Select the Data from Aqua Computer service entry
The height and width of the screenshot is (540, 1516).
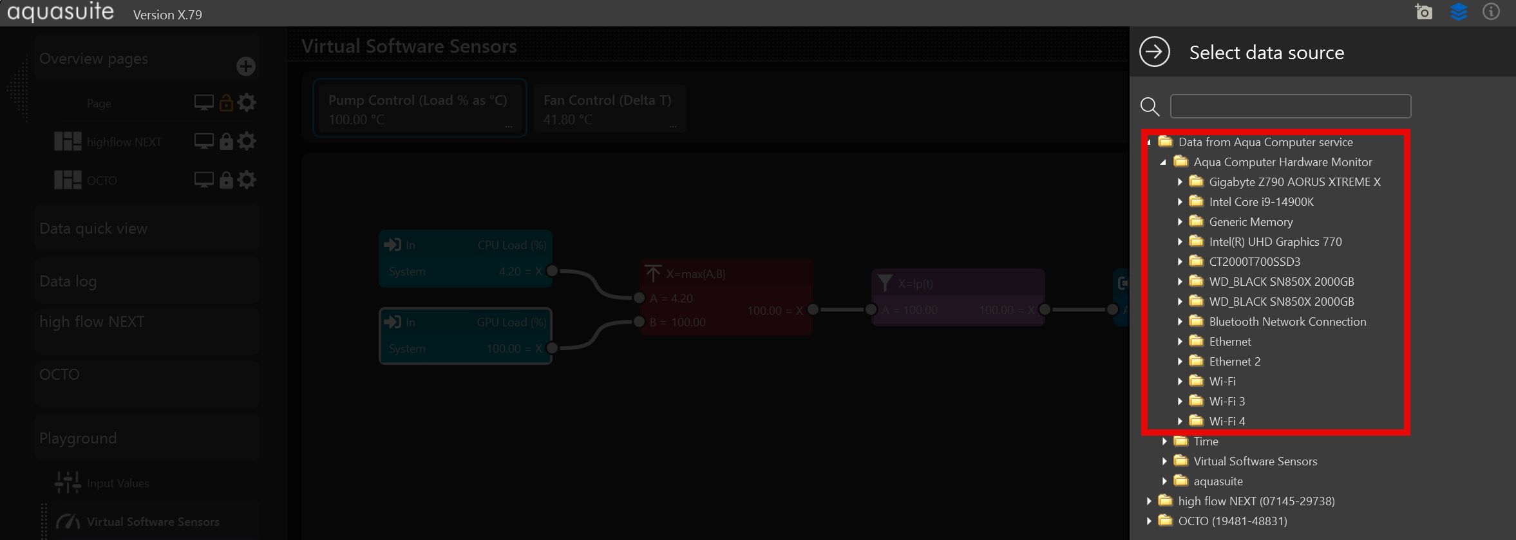pos(1265,142)
